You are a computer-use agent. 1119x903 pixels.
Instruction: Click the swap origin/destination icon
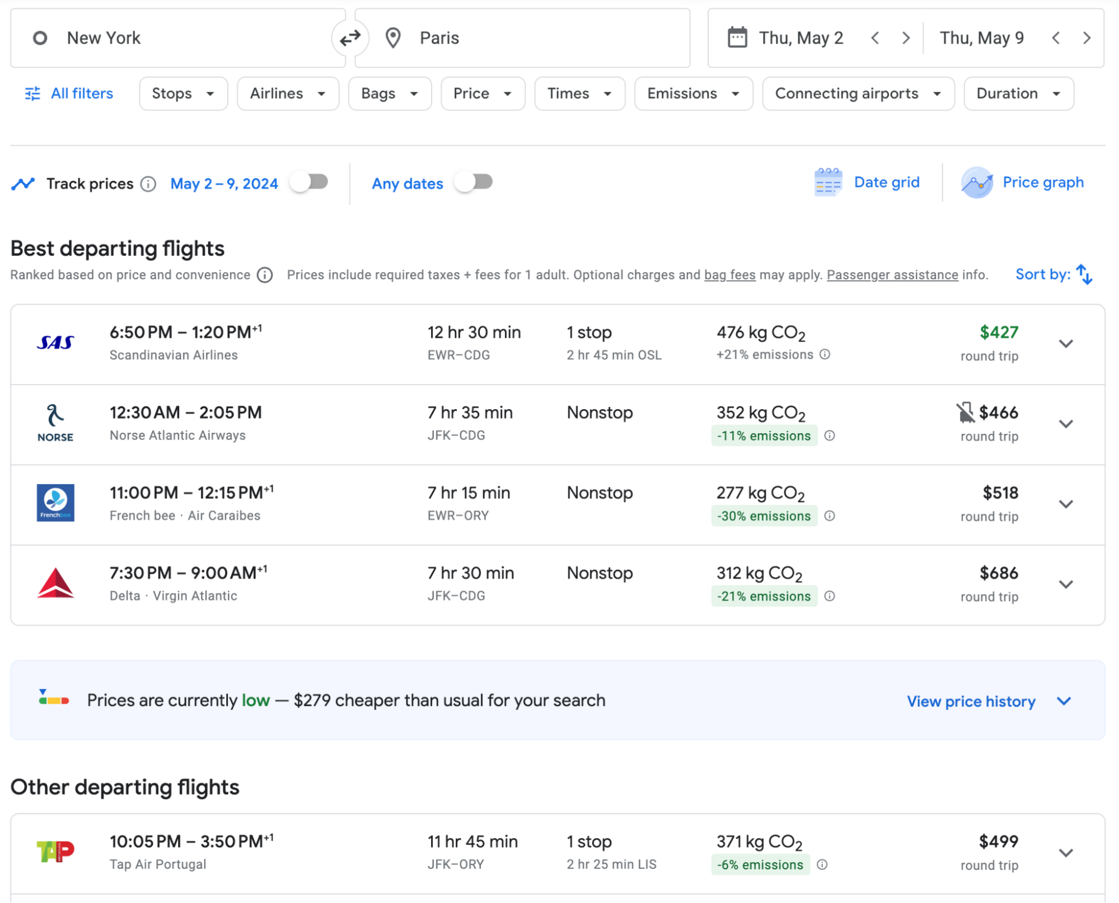pos(350,38)
